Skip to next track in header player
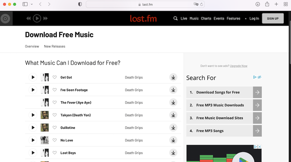The image size is (291, 162). tap(45, 19)
